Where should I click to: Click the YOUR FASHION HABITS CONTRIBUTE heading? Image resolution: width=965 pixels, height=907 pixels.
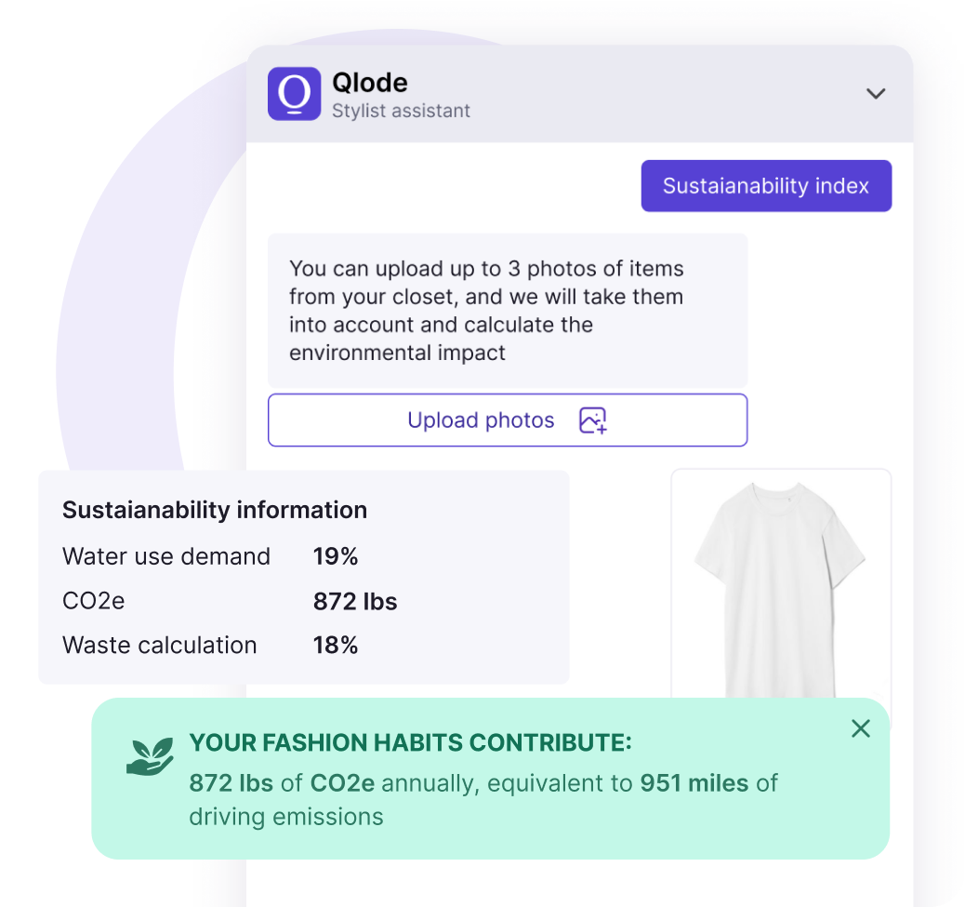411,742
